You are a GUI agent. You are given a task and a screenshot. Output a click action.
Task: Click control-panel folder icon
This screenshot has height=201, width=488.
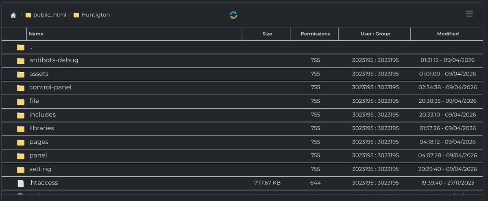click(x=21, y=88)
